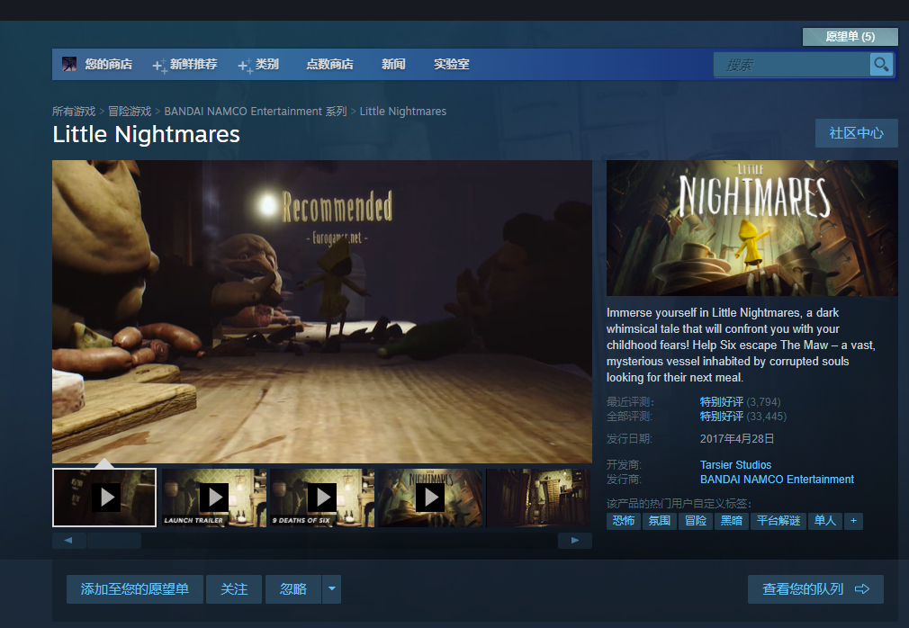Select the 恐怖 tag
The image size is (909, 628).
(624, 521)
